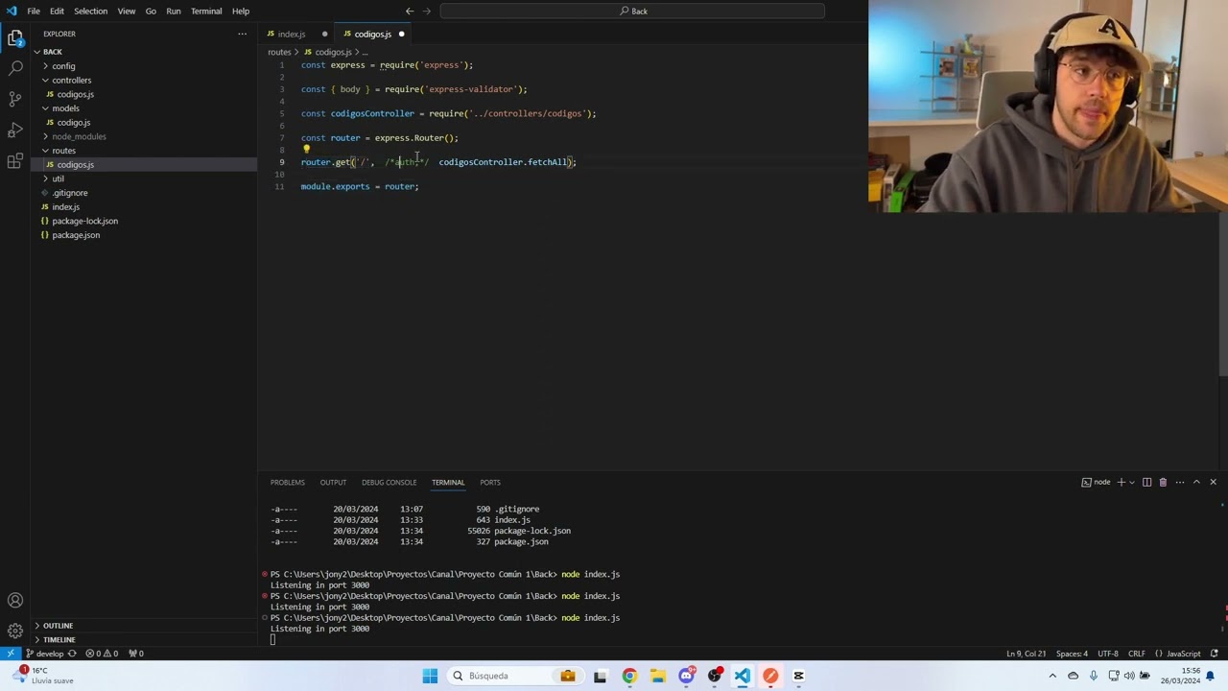Kill the terminal with trash icon
1228x691 pixels.
[1163, 482]
